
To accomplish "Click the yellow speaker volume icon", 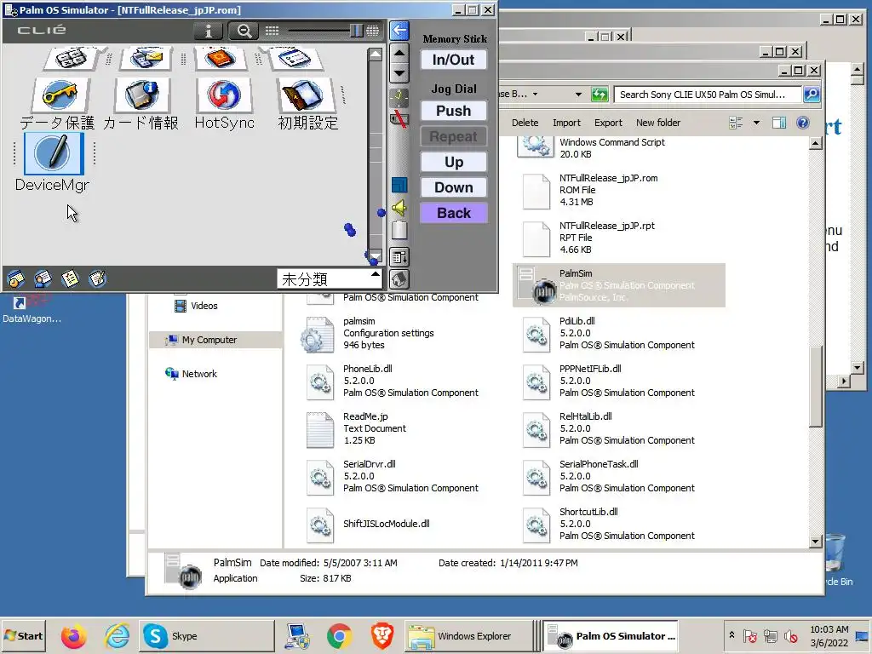I will (399, 208).
